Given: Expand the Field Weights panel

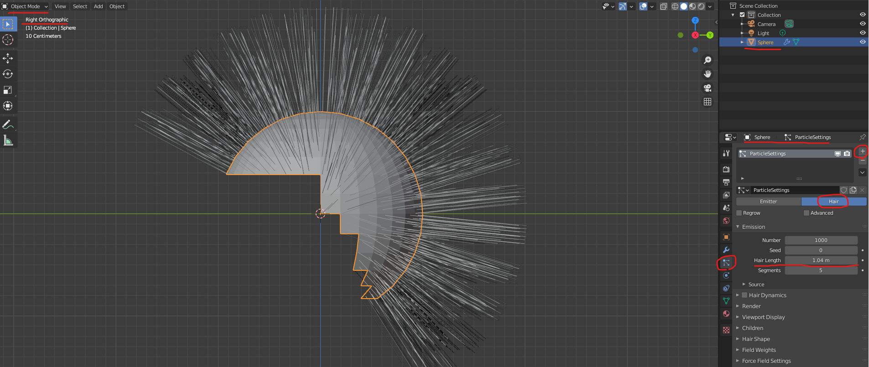Looking at the screenshot, I should pyautogui.click(x=738, y=350).
